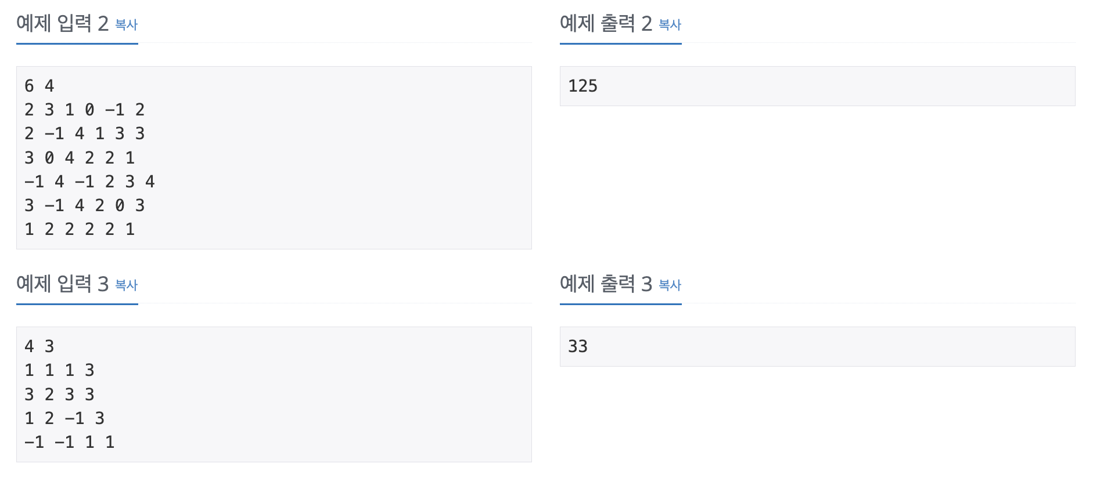Click the 복사 link beside 예제 출력 2
The image size is (1093, 478).
pyautogui.click(x=668, y=26)
